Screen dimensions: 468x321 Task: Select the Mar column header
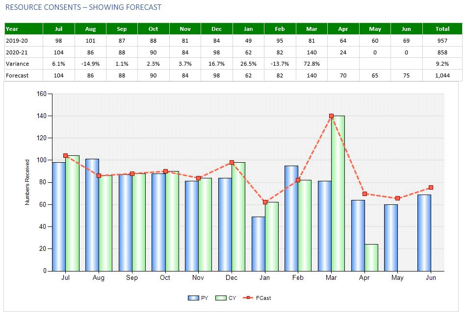pos(312,29)
